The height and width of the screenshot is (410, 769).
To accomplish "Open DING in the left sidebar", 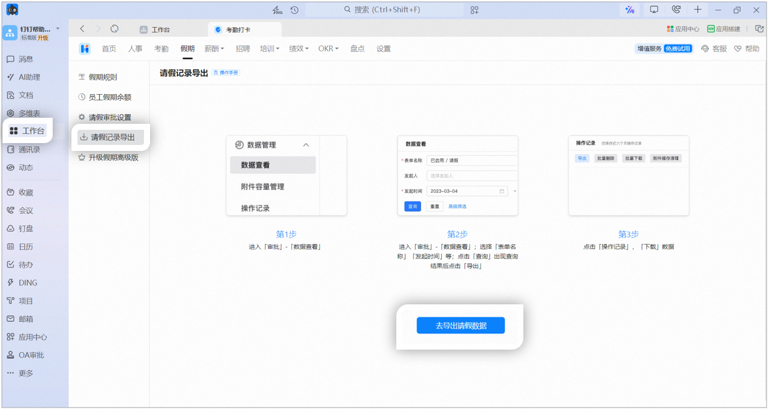I will pyautogui.click(x=22, y=283).
